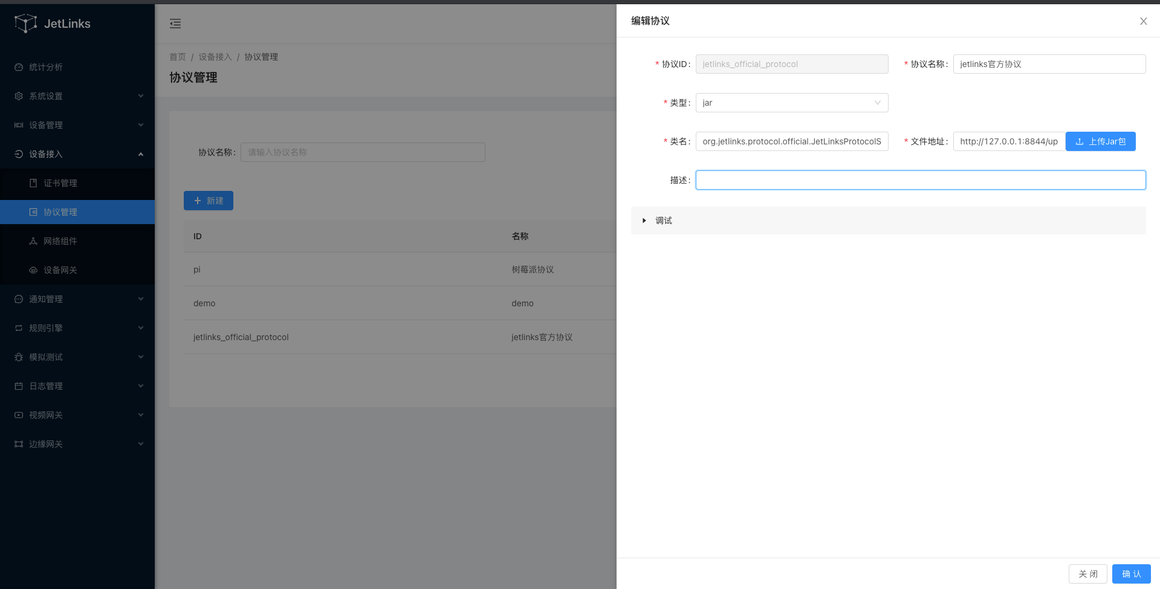
Task: Select table row ID 'pi'
Action: click(197, 269)
